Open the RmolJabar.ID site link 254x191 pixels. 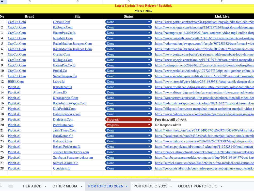point(62,87)
